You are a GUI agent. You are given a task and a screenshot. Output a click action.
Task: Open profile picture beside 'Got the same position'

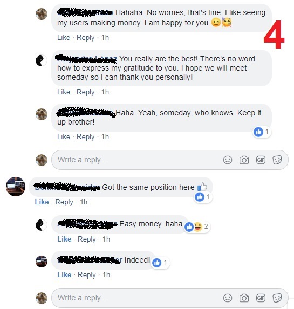tap(16, 187)
